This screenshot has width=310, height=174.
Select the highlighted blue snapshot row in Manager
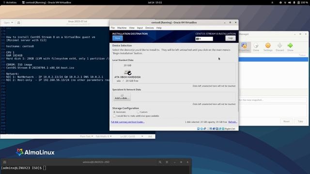click(x=273, y=59)
